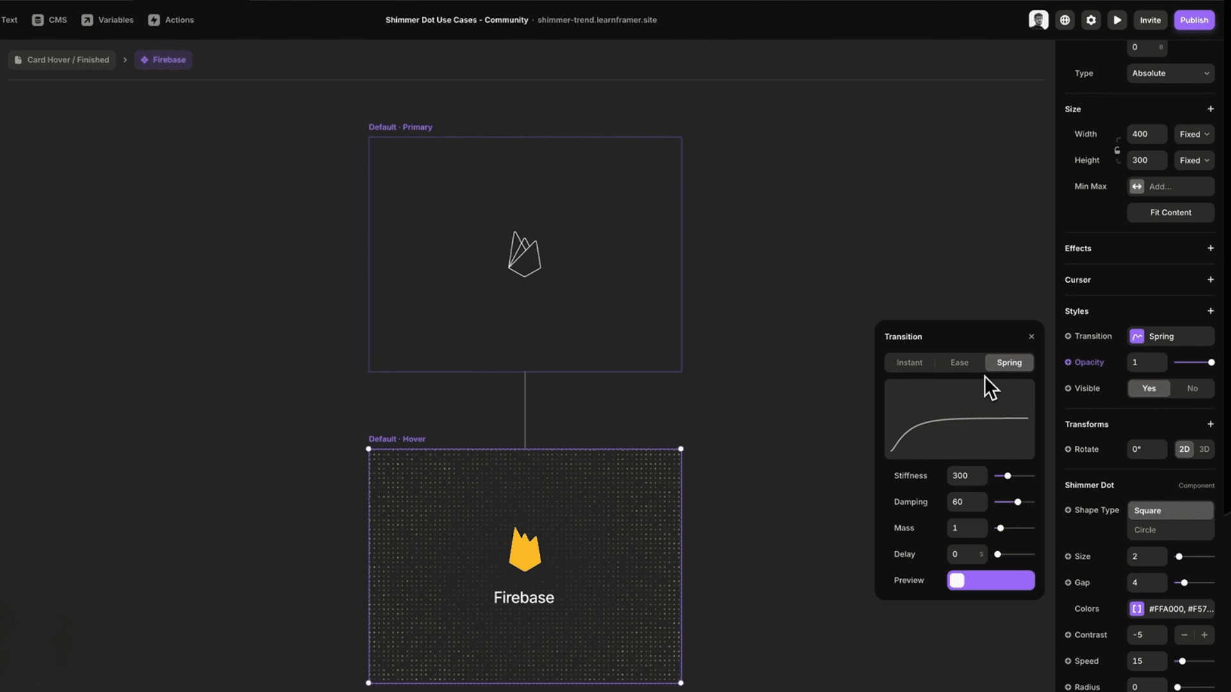1231x692 pixels.
Task: Toggle Visible Yes option
Action: pyautogui.click(x=1148, y=388)
